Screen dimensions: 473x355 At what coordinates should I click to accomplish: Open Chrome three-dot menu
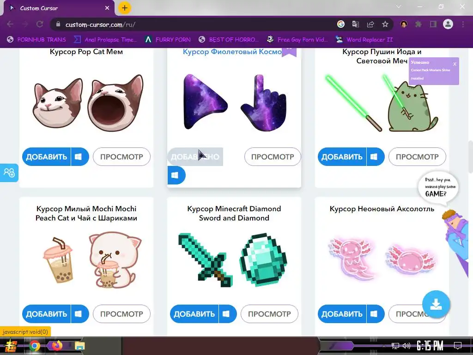[x=463, y=24]
